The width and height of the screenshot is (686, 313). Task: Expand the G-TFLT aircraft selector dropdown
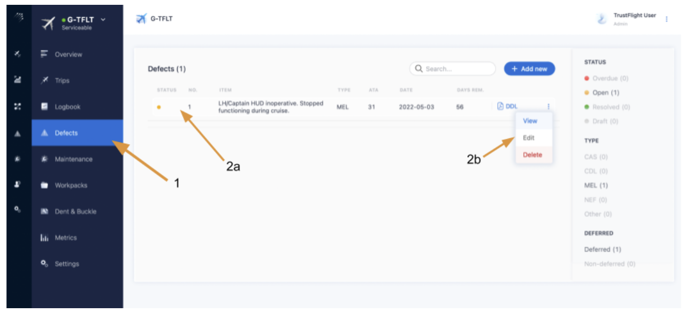(x=103, y=20)
